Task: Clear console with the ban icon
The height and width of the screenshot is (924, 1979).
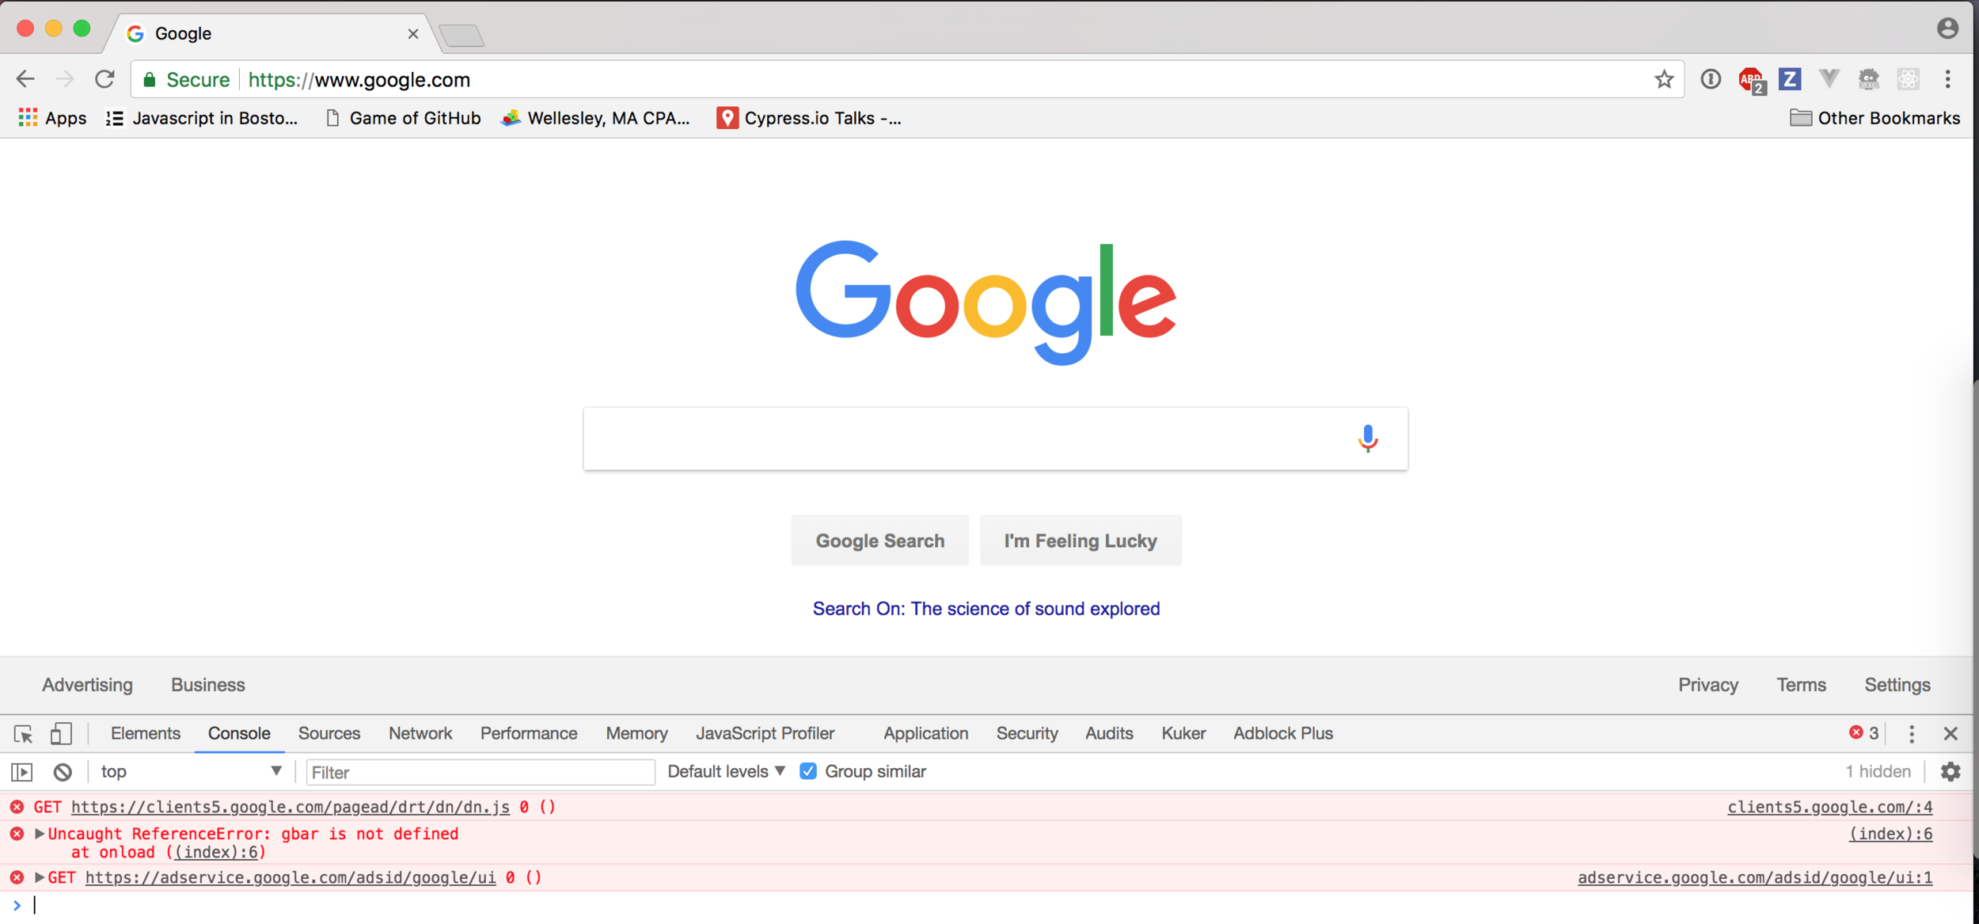Action: [x=63, y=772]
